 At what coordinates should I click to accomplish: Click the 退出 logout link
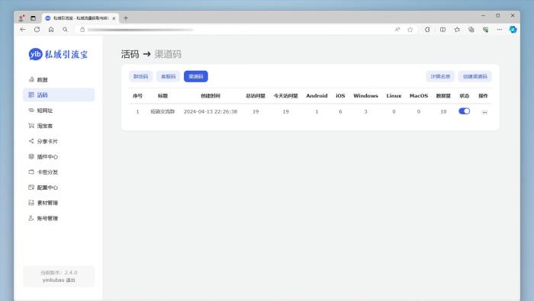point(70,280)
